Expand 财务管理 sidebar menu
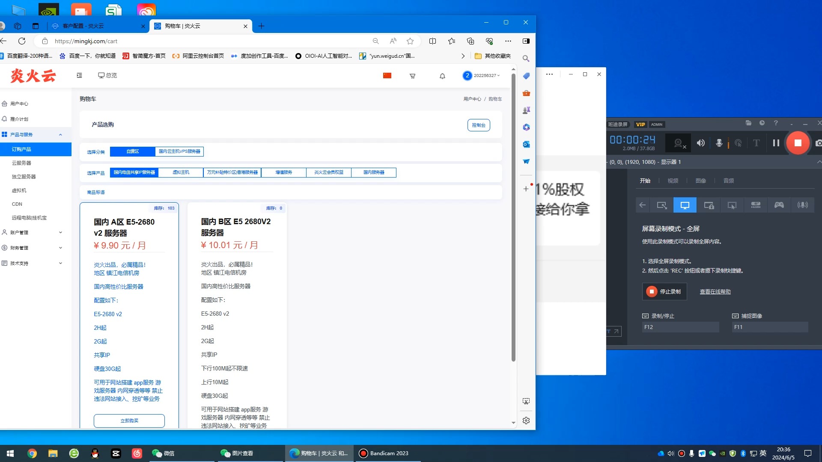The height and width of the screenshot is (462, 822). click(x=60, y=248)
